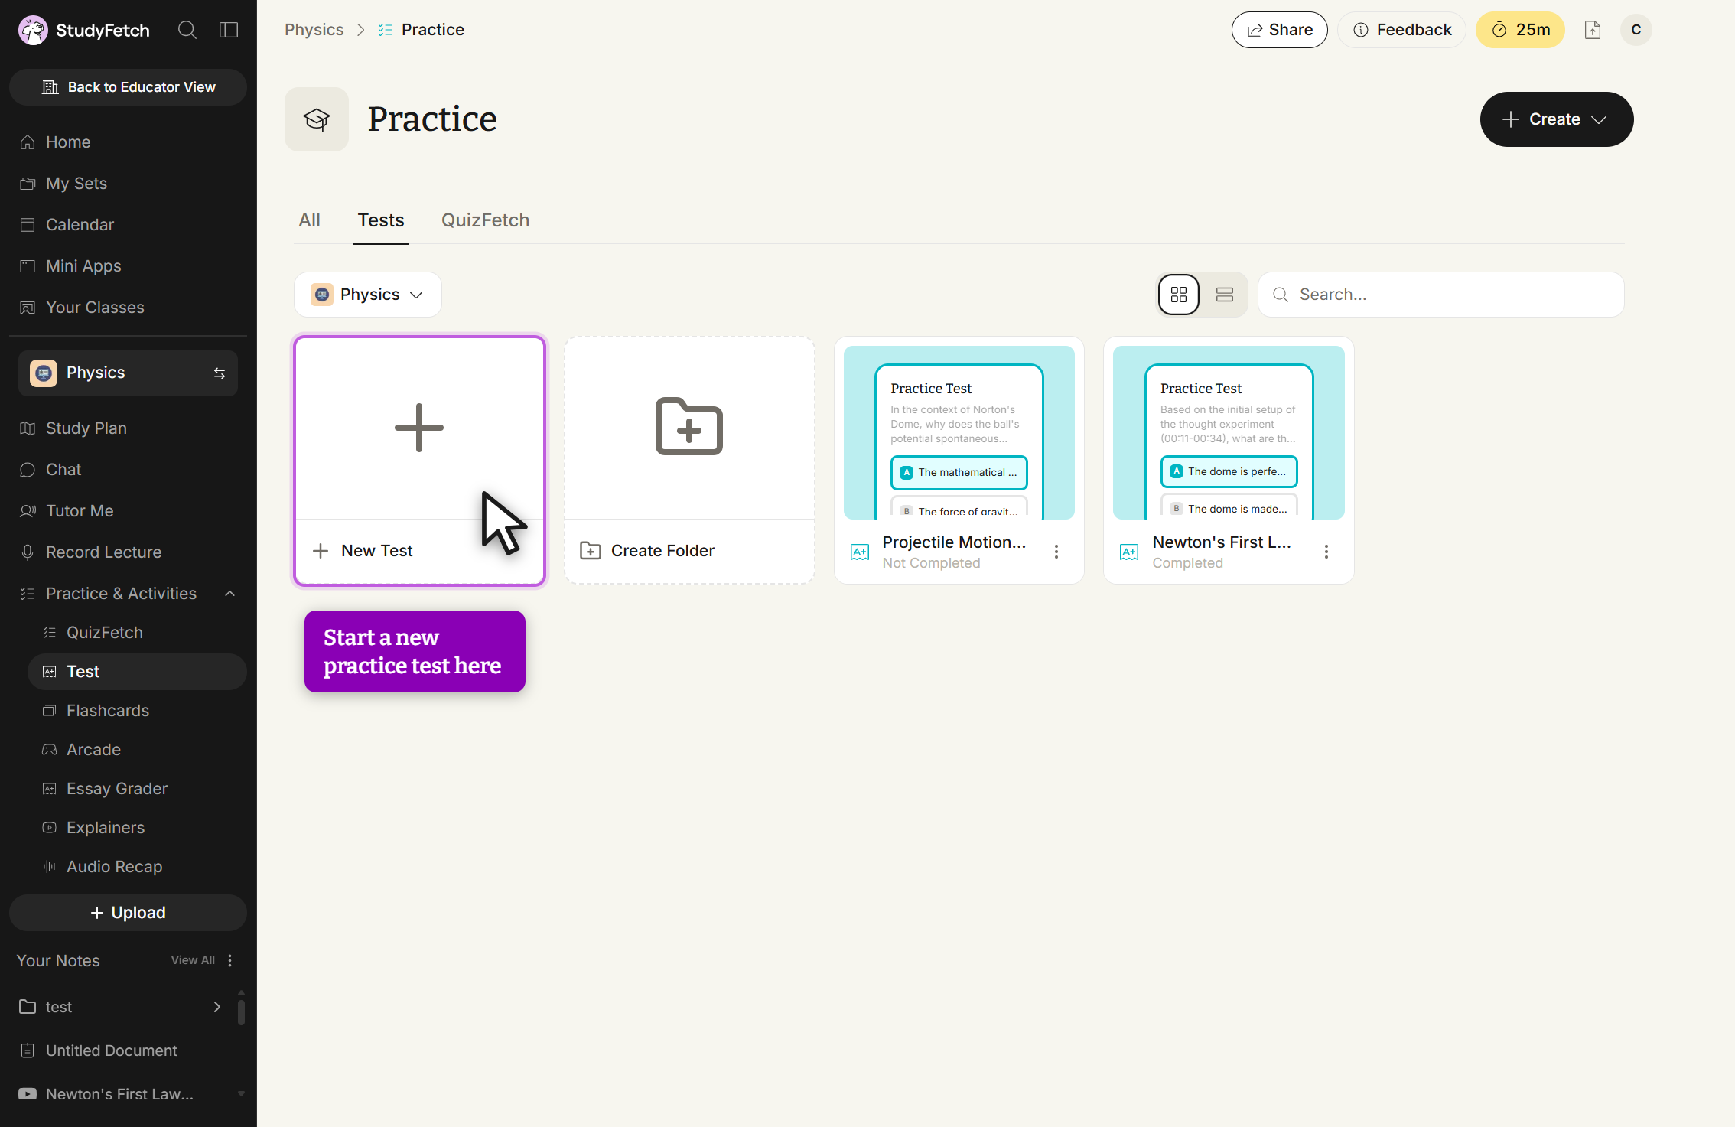This screenshot has height=1127, width=1735.
Task: Select the Tests tab
Action: coord(381,220)
